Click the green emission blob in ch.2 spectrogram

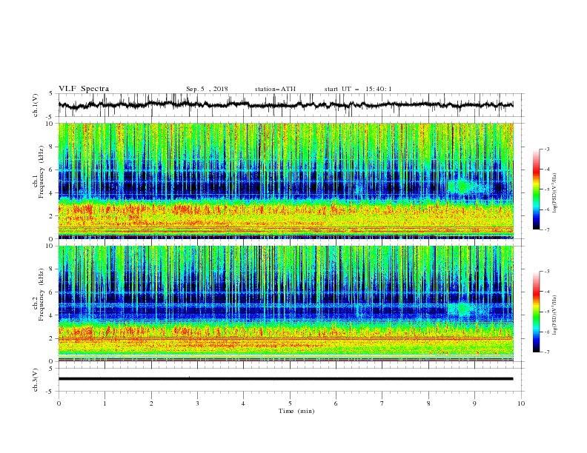click(x=463, y=309)
